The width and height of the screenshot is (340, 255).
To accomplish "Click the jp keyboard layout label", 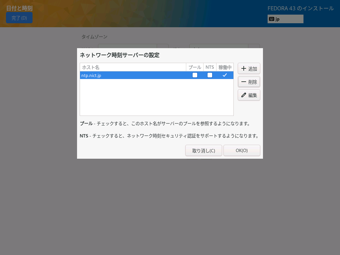I will pyautogui.click(x=278, y=19).
